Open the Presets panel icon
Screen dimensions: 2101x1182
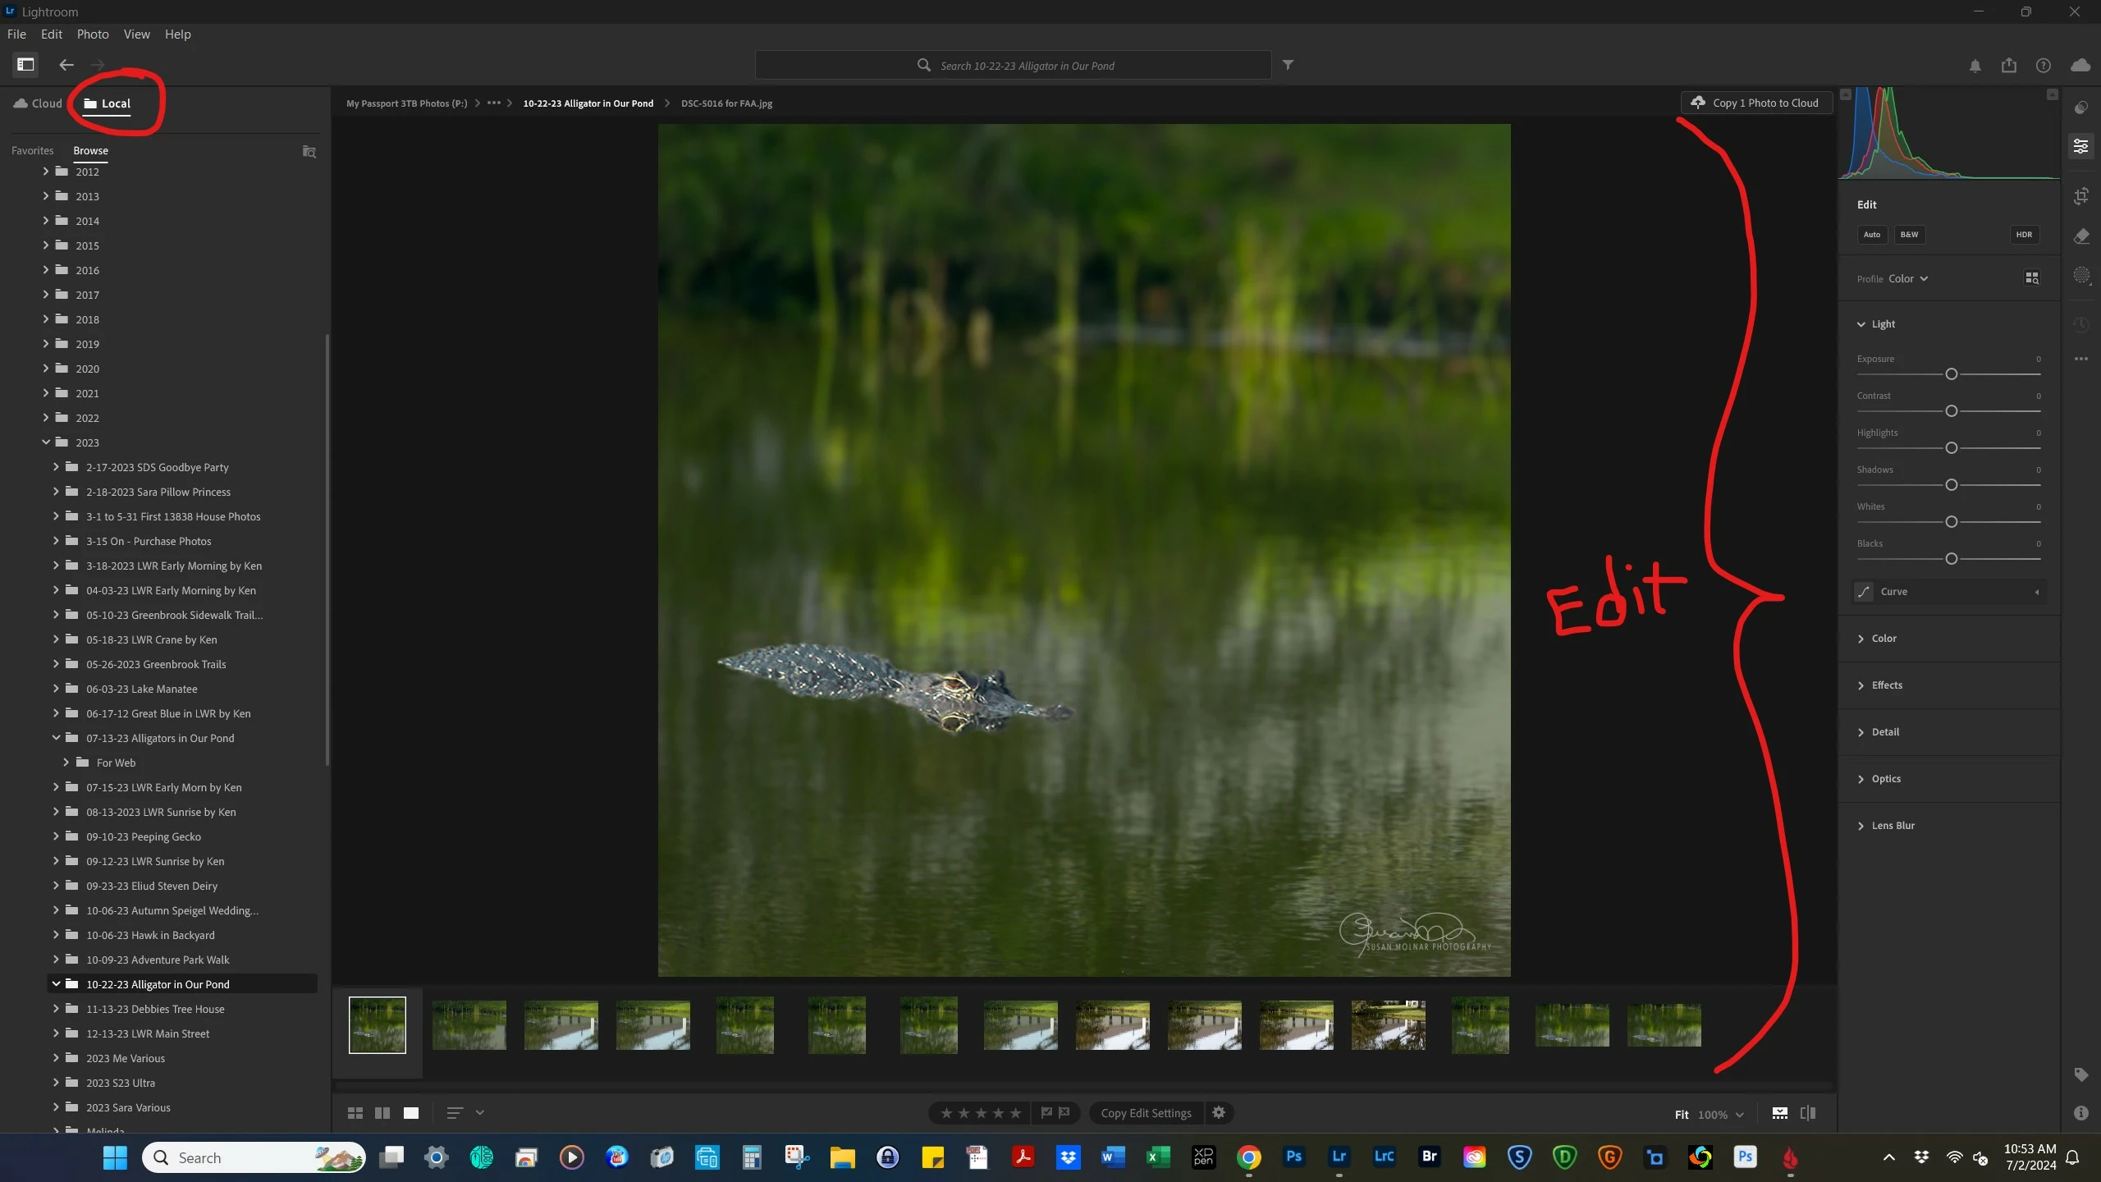point(2081,108)
